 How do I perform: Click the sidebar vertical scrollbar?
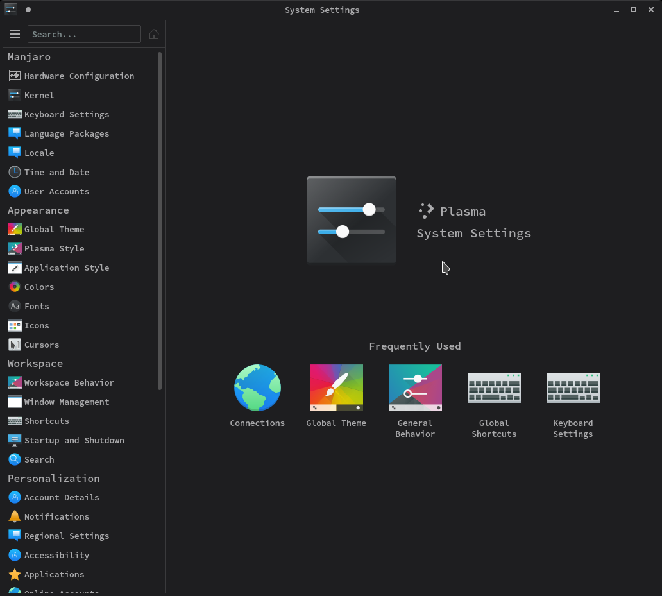[x=160, y=221]
